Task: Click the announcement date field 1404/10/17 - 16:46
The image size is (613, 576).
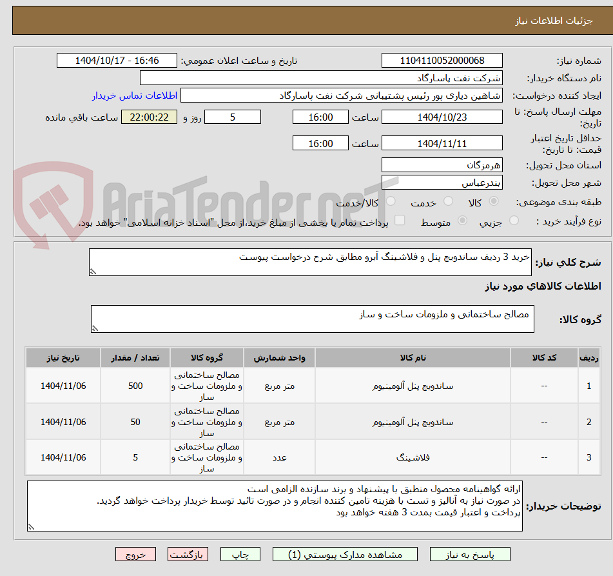Action: (117, 61)
